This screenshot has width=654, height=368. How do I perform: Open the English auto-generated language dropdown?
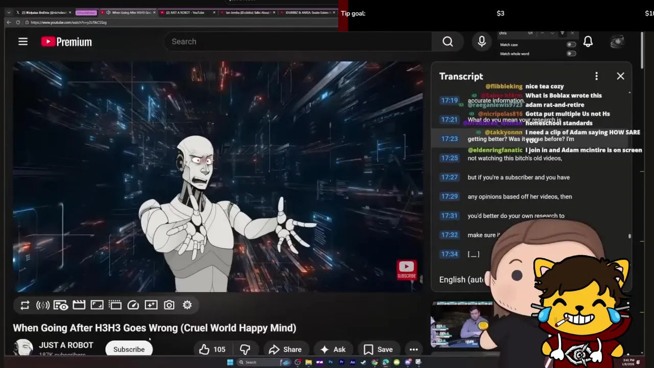[461, 280]
